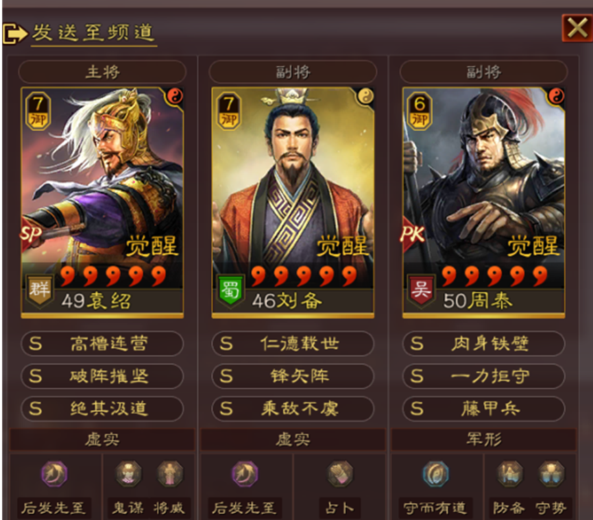The height and width of the screenshot is (520, 593).
Task: Select the 守势 trait icon
Action: (x=551, y=473)
